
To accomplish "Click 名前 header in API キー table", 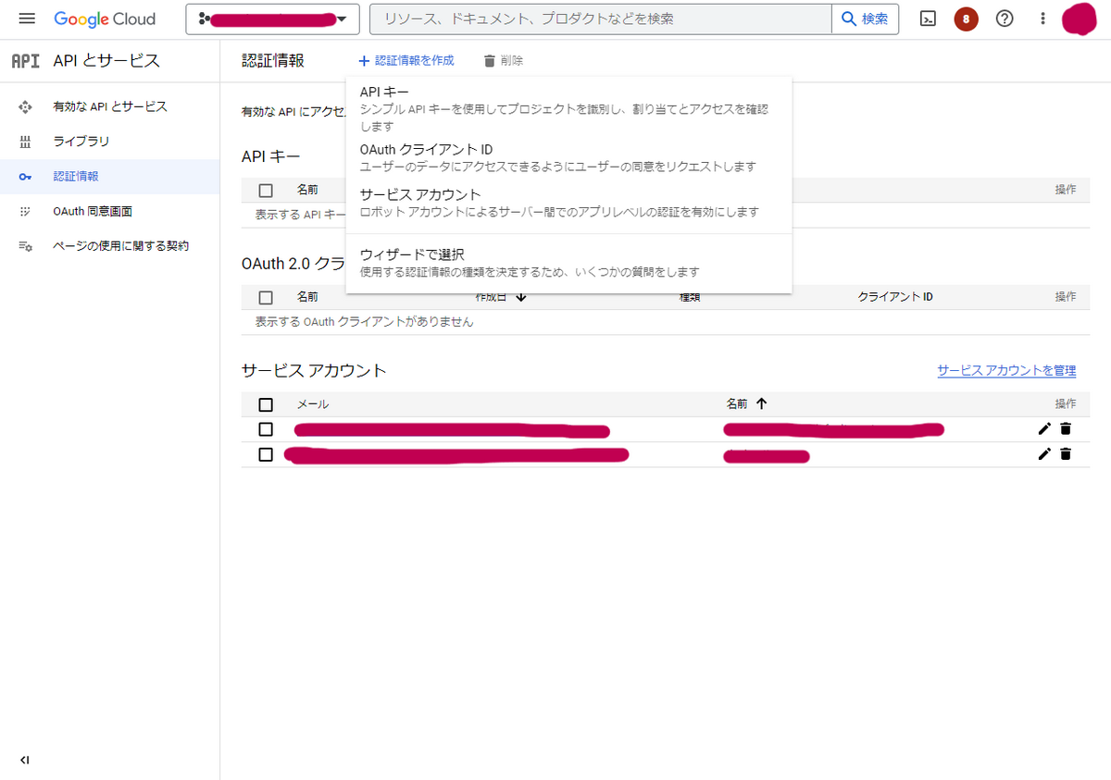I will (x=307, y=190).
